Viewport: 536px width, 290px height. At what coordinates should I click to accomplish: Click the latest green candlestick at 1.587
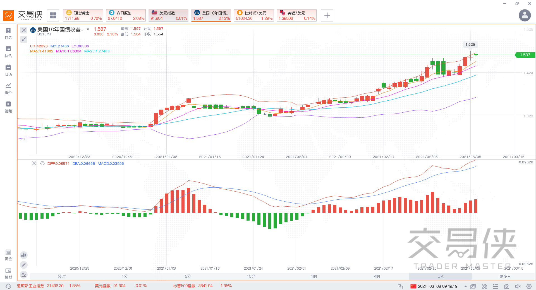tap(476, 54)
